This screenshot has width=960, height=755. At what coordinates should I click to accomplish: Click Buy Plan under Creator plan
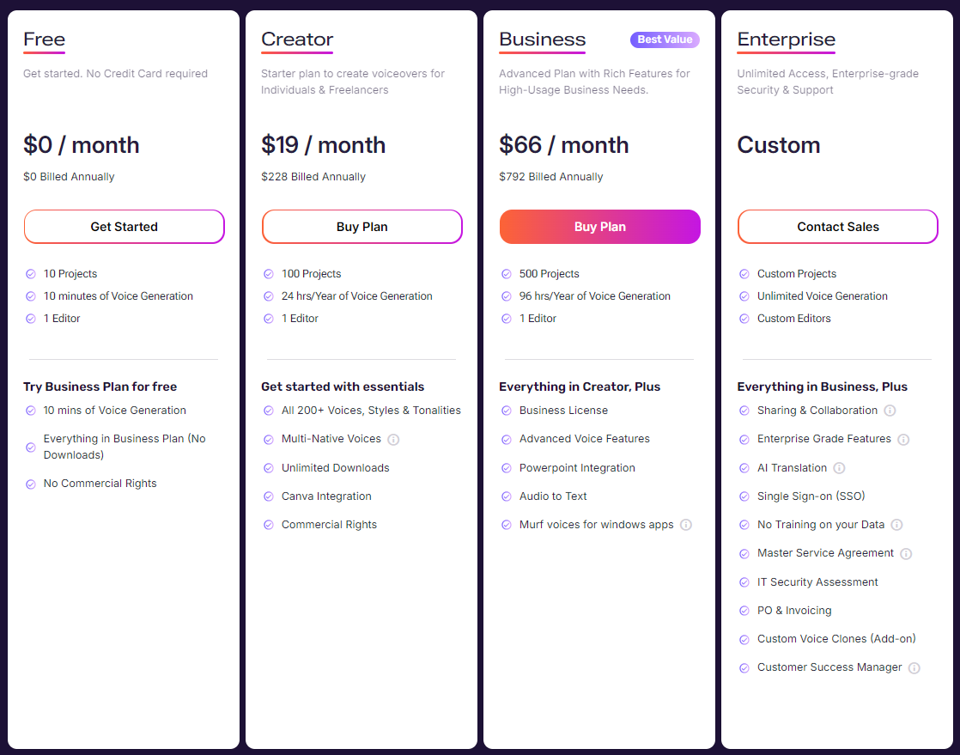(x=362, y=227)
